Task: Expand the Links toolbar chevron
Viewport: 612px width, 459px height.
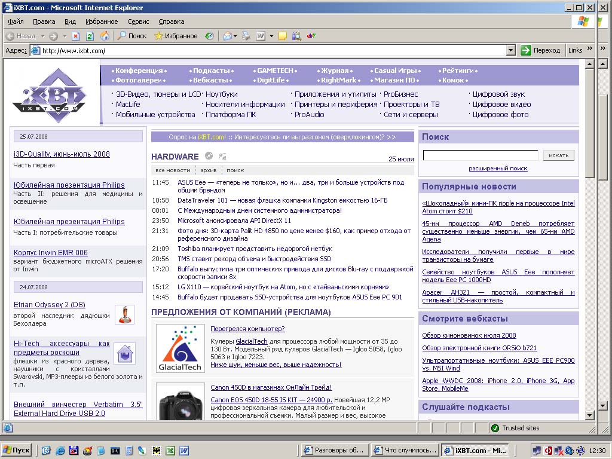Action: pyautogui.click(x=590, y=48)
